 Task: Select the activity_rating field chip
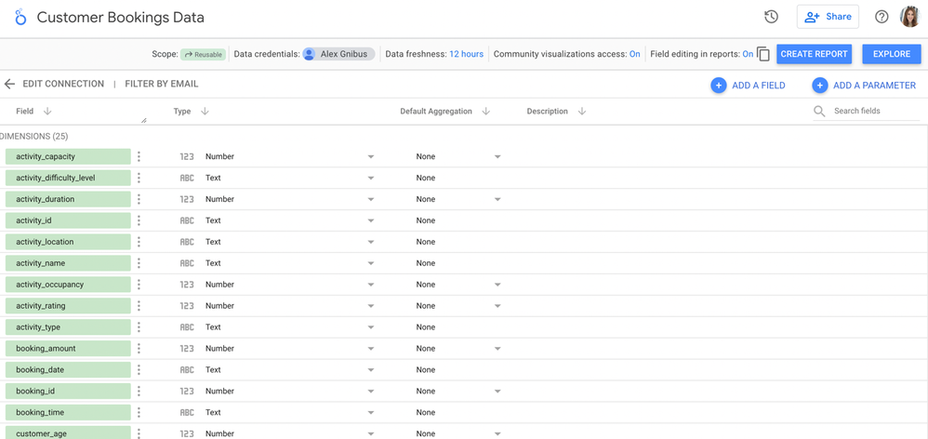(68, 305)
